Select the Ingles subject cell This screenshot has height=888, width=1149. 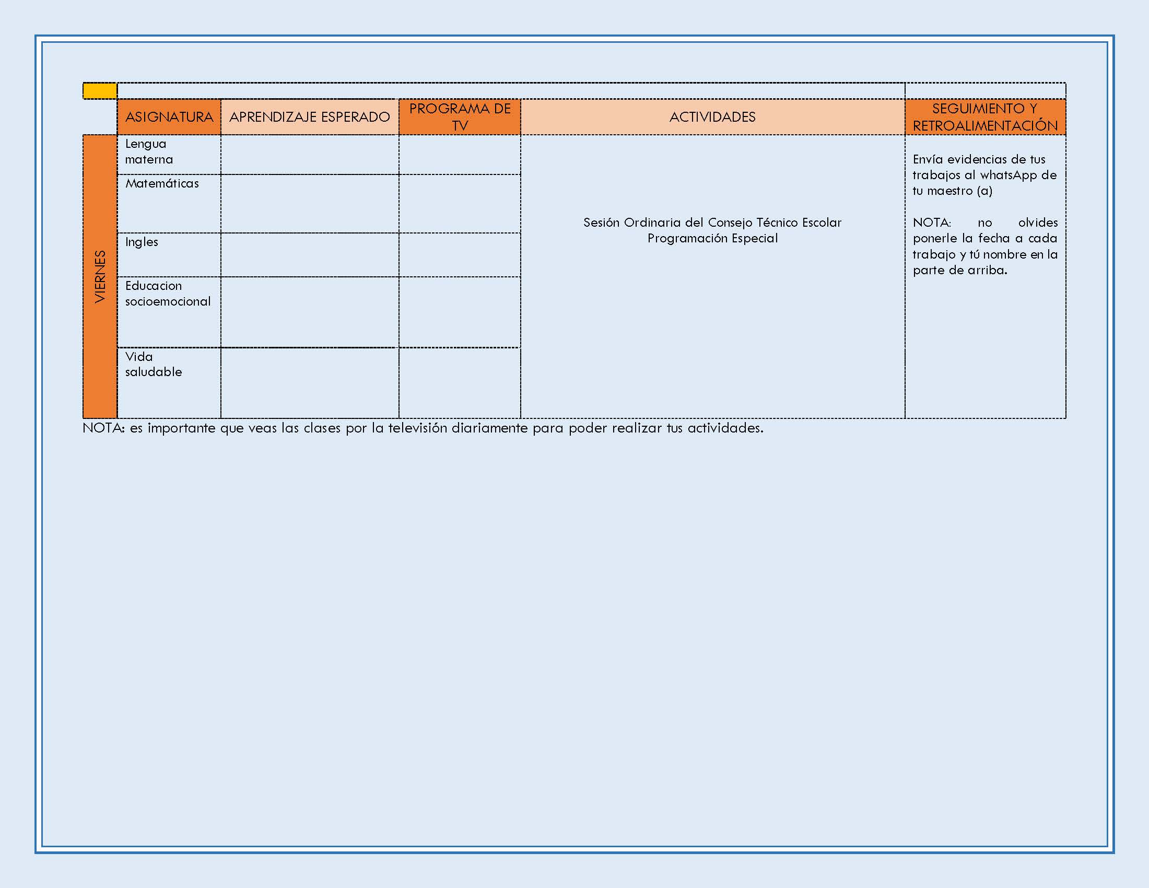pyautogui.click(x=169, y=254)
